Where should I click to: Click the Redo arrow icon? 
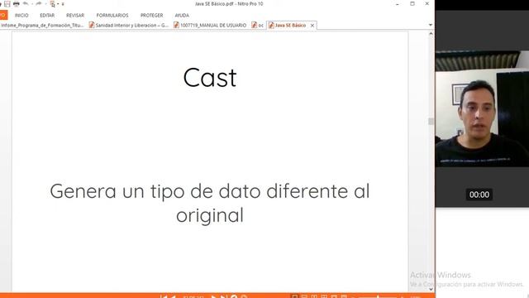click(x=39, y=3)
